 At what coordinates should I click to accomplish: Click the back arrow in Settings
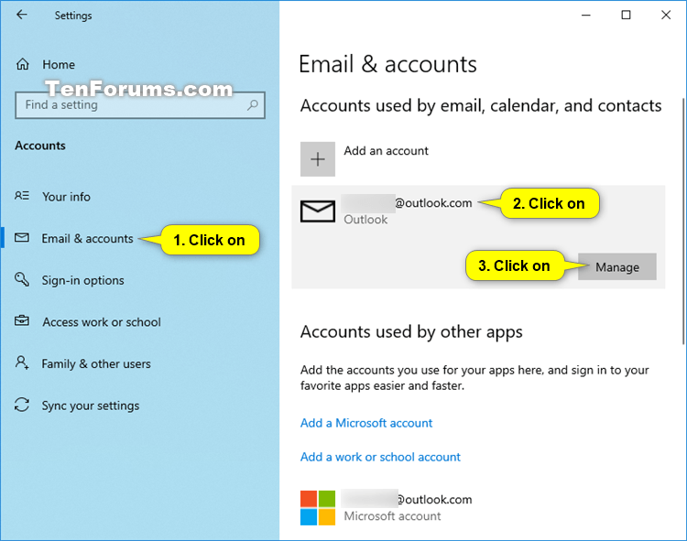point(21,15)
